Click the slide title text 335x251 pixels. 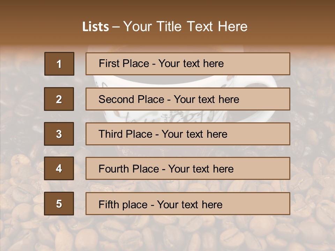point(165,26)
